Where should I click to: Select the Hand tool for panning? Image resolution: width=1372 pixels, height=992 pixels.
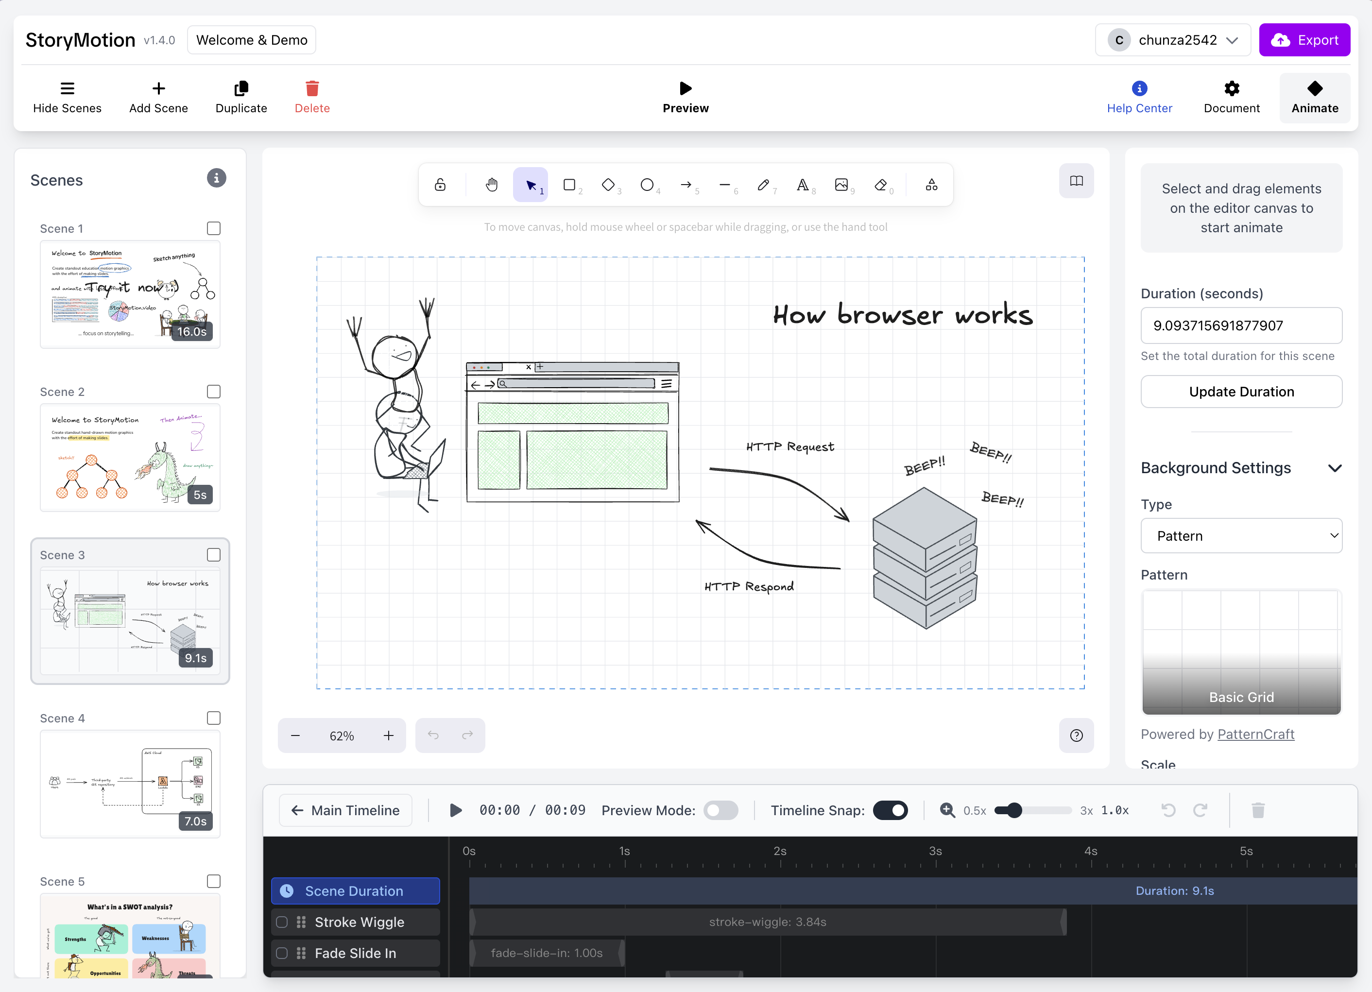tap(492, 185)
